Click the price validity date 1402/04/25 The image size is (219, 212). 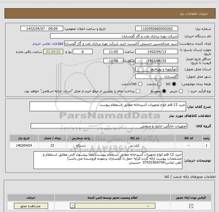click(156, 61)
